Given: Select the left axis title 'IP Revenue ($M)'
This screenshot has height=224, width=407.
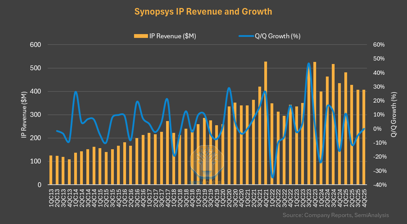Looking at the screenshot, I should click(x=24, y=115).
